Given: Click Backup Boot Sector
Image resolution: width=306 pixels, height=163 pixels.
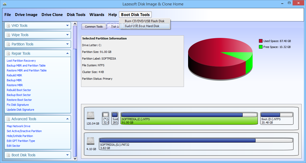Looking at the screenshot, I should [x=19, y=95].
